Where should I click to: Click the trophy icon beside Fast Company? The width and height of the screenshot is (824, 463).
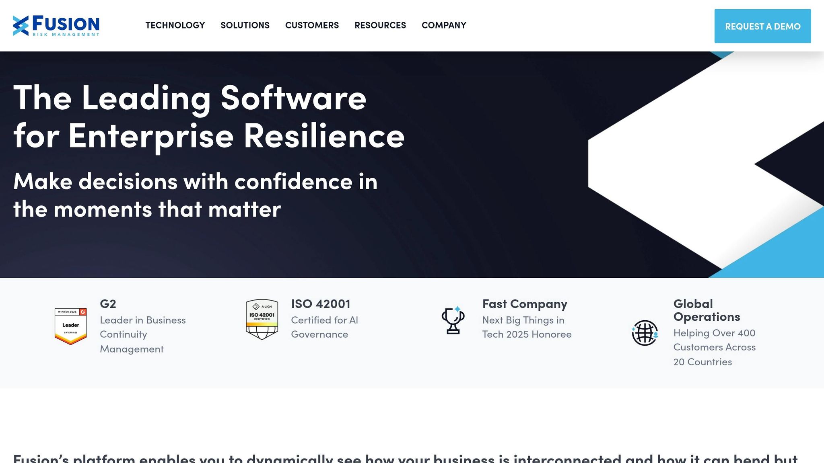[453, 320]
